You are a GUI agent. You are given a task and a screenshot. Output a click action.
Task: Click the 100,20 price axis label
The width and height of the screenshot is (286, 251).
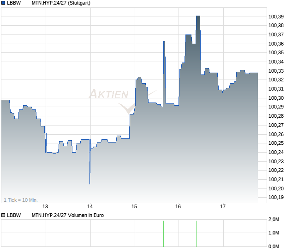click(x=276, y=188)
